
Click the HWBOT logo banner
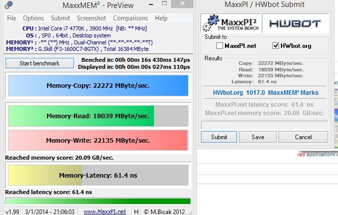(x=295, y=23)
